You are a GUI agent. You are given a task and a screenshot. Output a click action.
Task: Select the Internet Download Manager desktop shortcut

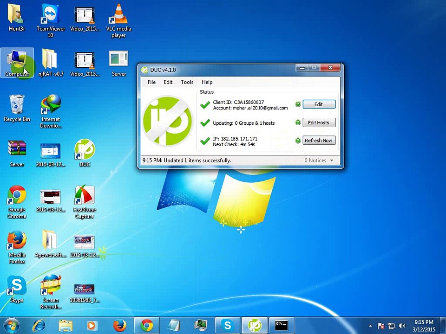coord(51,111)
